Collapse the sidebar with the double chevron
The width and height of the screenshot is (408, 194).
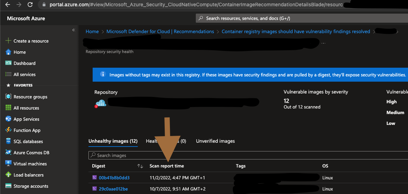pyautogui.click(x=74, y=30)
